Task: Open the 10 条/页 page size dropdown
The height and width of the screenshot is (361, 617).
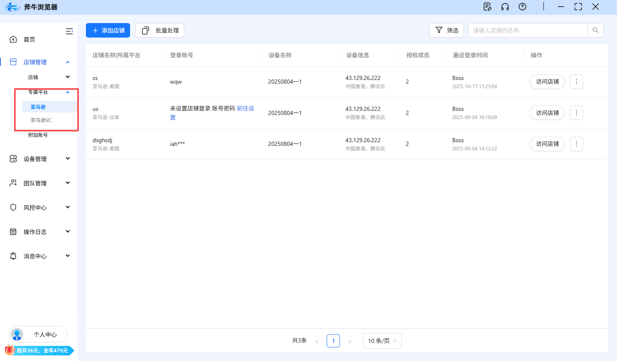Action: tap(382, 341)
